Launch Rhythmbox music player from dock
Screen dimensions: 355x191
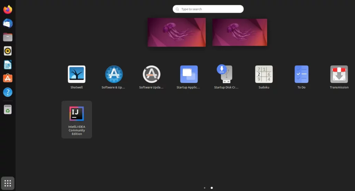[x=8, y=51]
